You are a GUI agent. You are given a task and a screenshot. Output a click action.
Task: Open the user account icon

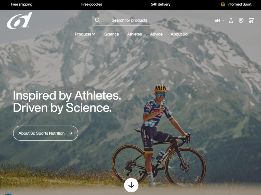click(231, 20)
